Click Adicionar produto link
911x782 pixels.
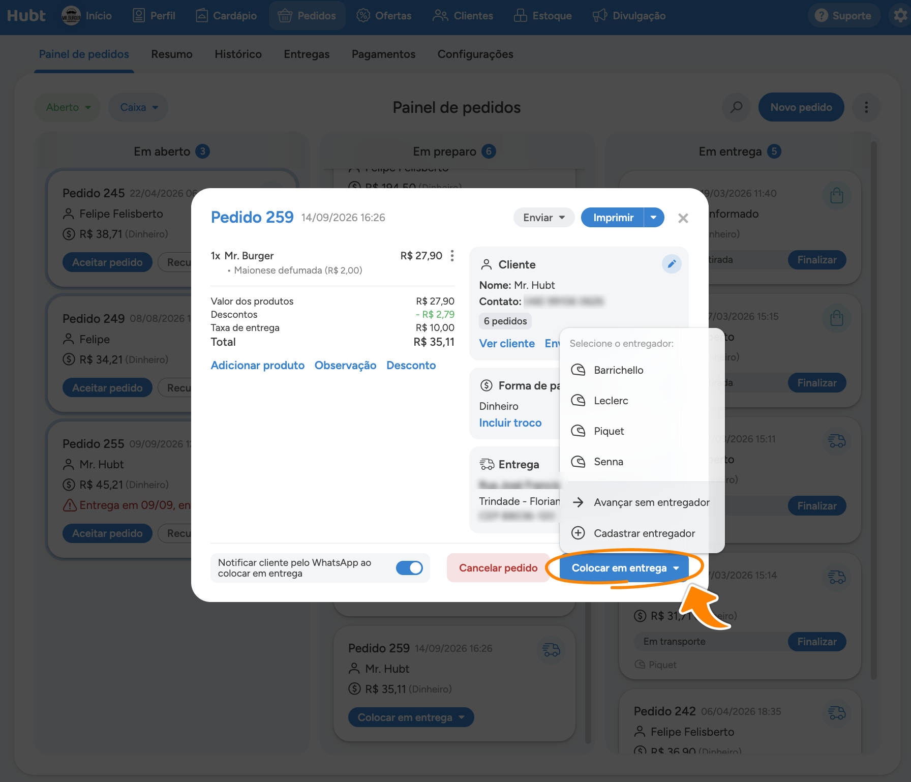258,366
